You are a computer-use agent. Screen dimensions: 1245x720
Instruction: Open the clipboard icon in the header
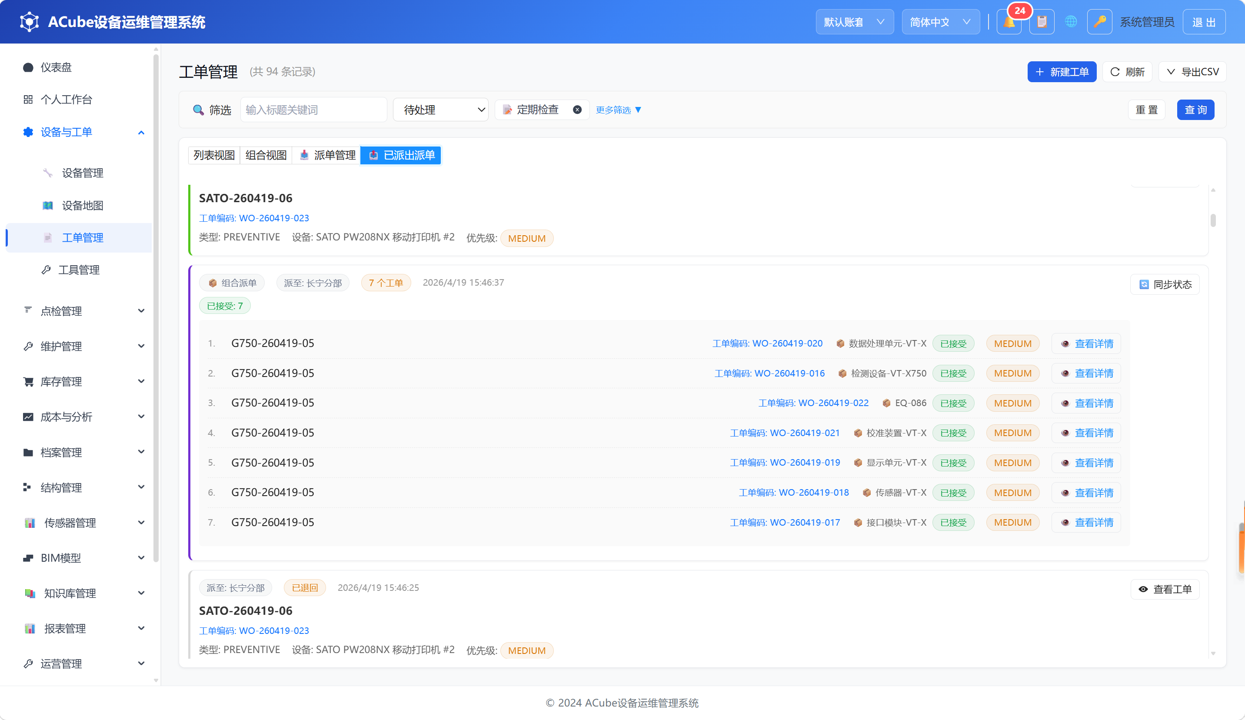point(1042,22)
